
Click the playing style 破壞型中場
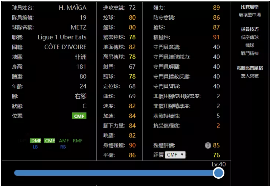pyautogui.click(x=250, y=15)
